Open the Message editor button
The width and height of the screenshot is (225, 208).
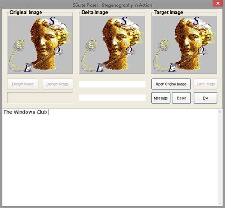click(x=161, y=98)
